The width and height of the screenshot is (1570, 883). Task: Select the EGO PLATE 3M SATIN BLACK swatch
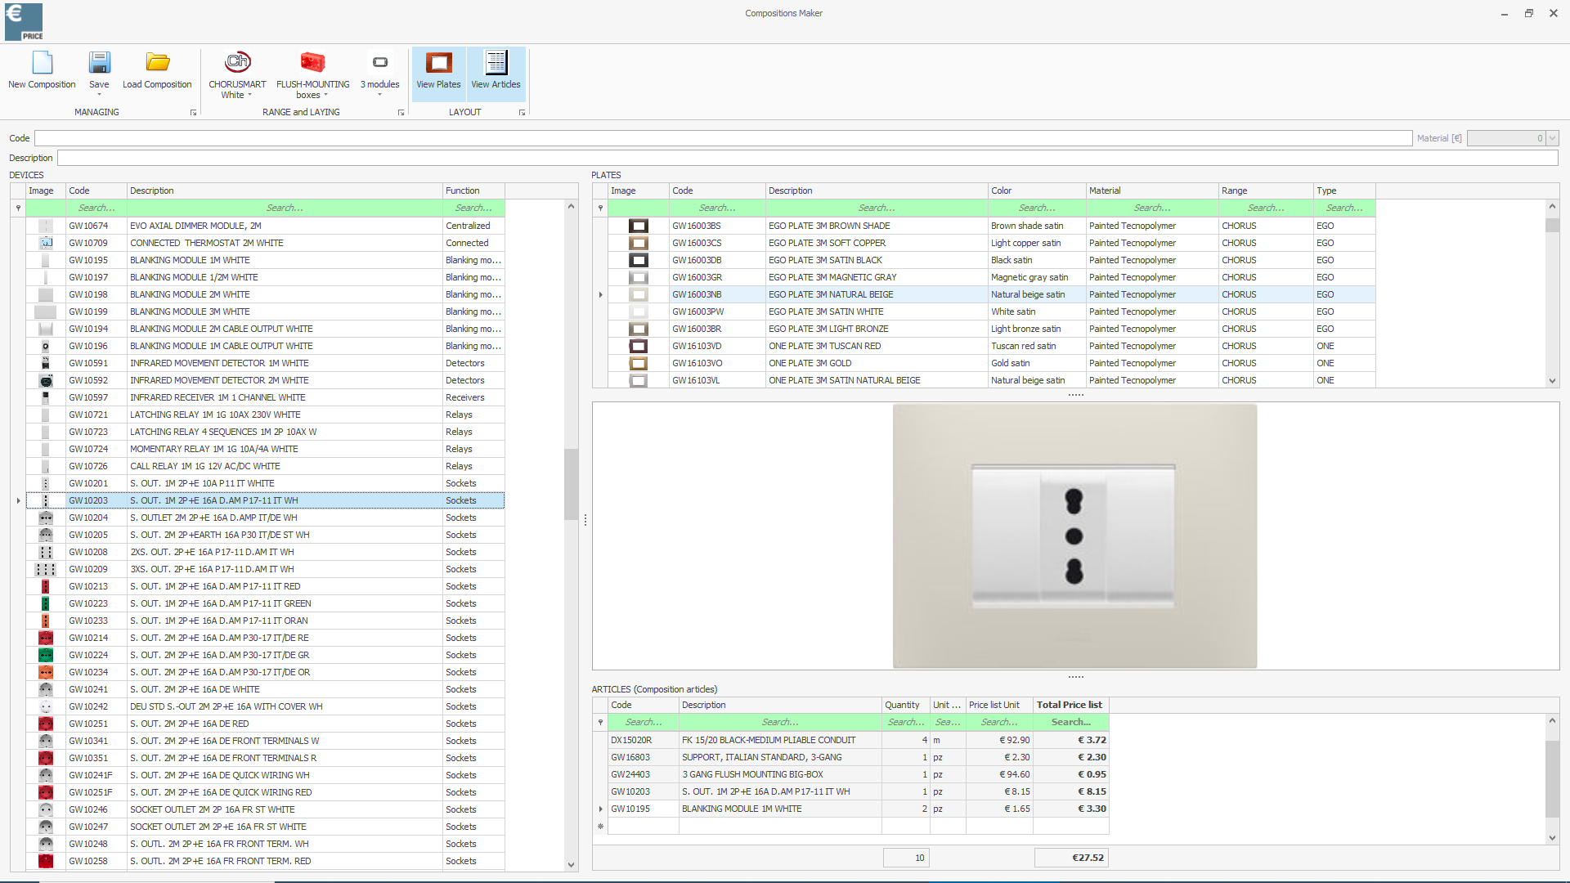[x=638, y=260]
